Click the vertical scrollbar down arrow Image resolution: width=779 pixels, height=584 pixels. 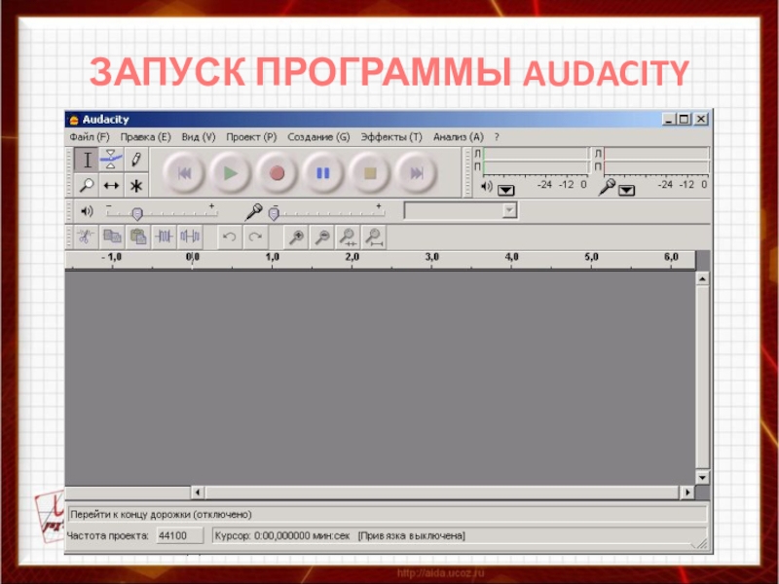[x=702, y=477]
